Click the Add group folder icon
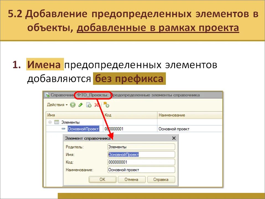This screenshot has width=265, height=199. pos(106,105)
